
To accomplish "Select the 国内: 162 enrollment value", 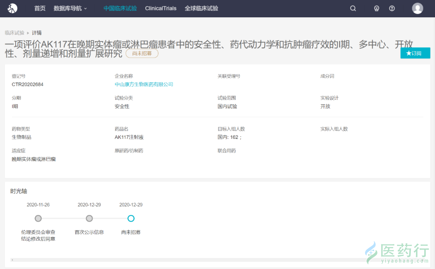I will (230, 137).
